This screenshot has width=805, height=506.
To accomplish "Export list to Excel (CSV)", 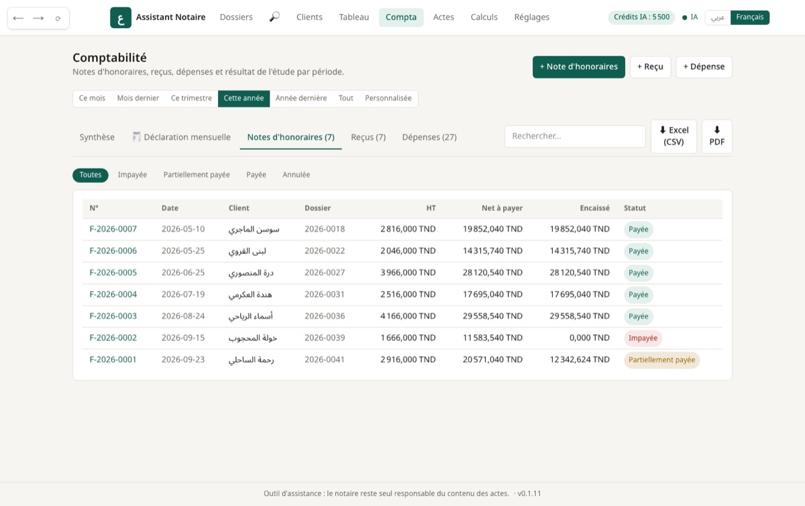I will click(674, 136).
